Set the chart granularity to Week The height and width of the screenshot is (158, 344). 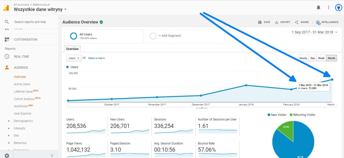[321, 58]
